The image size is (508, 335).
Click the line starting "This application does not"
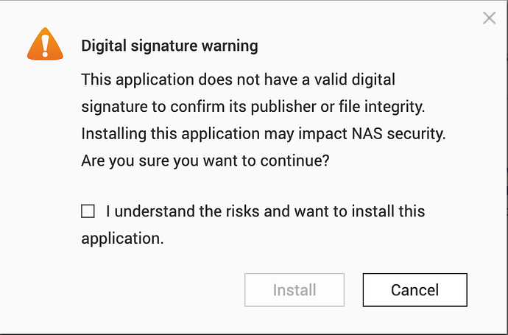[x=238, y=79]
